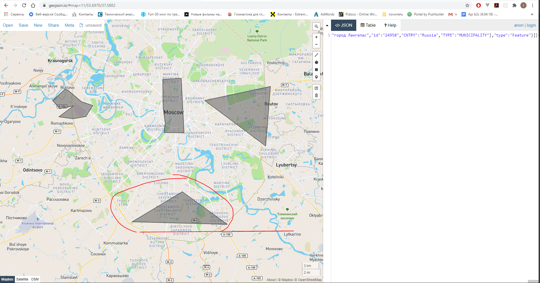Open the Help tab
This screenshot has height=283, width=540.
(x=390, y=25)
